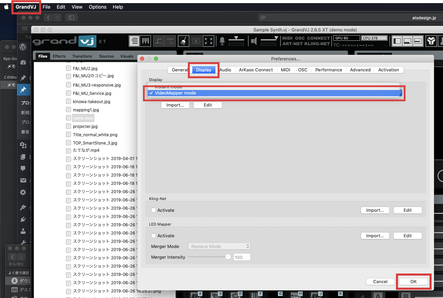Open the Effects browser tab

[59, 56]
